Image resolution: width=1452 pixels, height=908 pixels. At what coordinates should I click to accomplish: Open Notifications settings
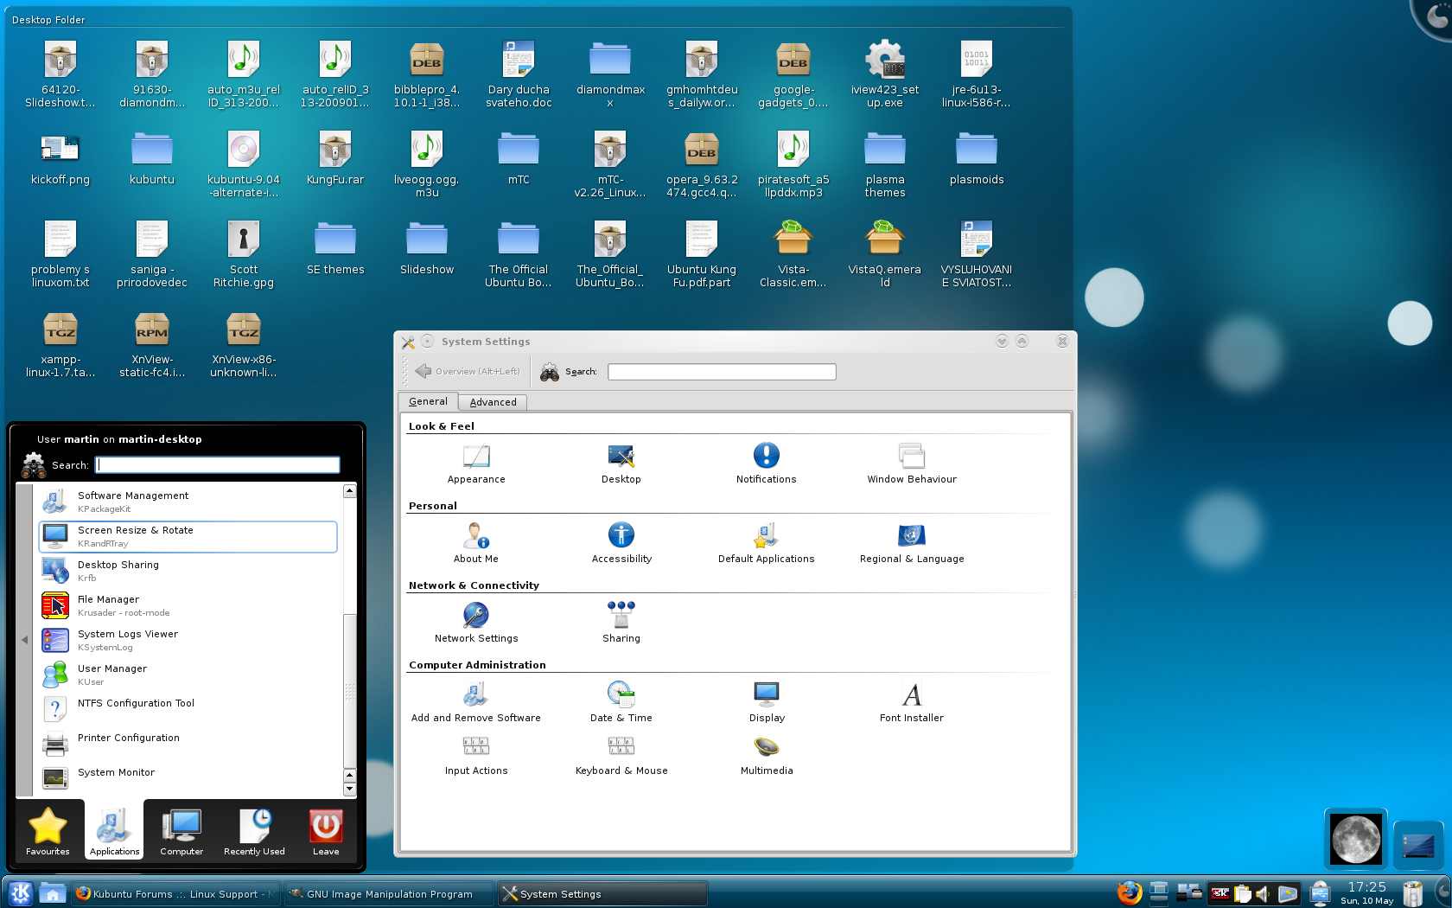[x=766, y=457]
